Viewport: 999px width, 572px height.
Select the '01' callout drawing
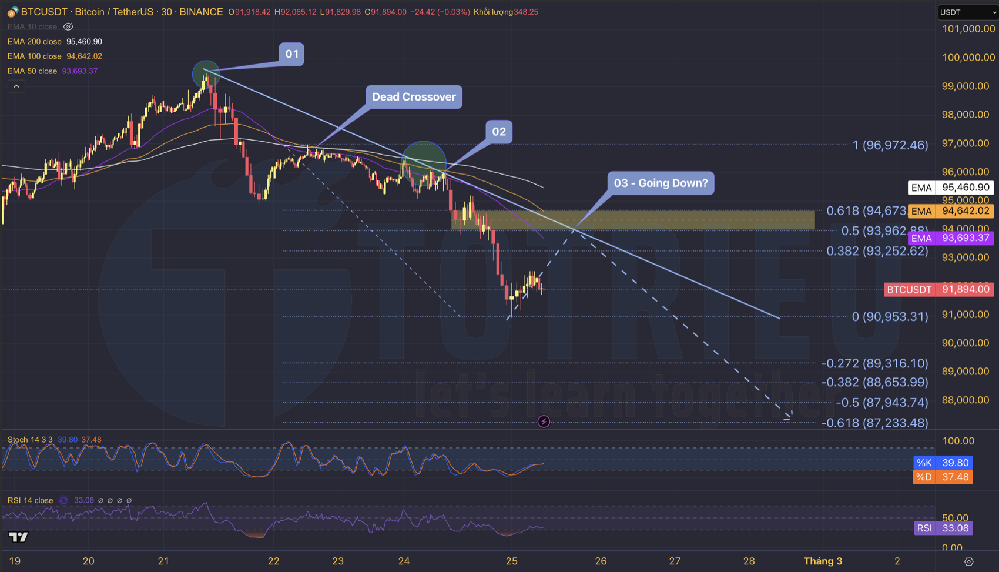(291, 54)
